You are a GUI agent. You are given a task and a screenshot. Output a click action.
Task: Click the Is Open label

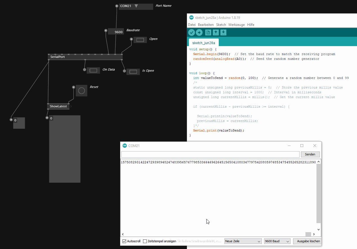click(148, 71)
